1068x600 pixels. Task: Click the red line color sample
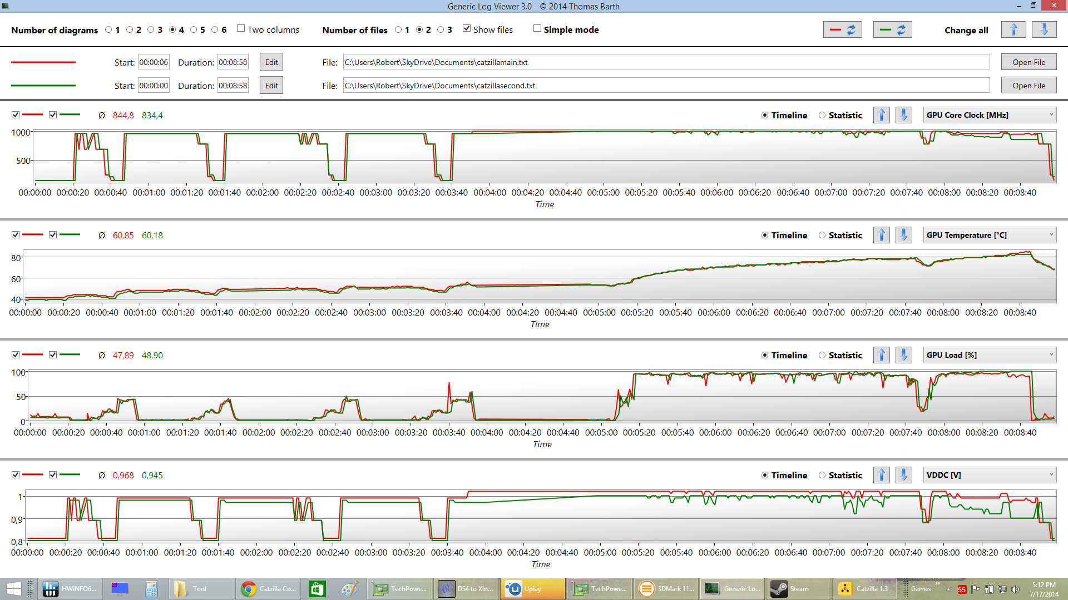[43, 62]
